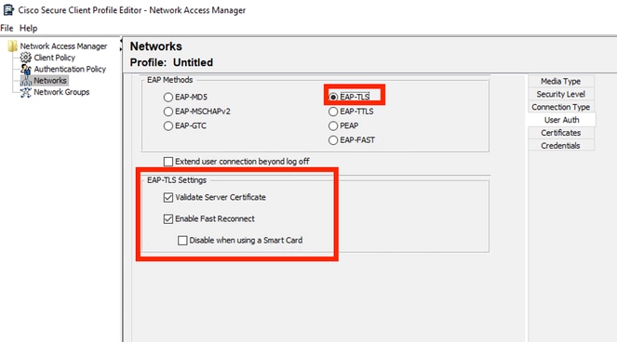This screenshot has width=617, height=342.
Task: Click the Network Groups icon
Action: click(25, 92)
